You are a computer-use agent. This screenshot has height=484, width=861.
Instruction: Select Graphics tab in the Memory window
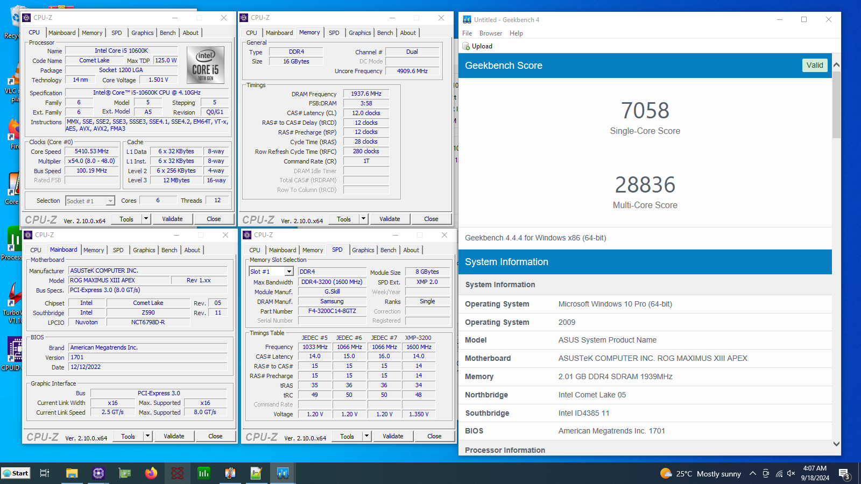point(360,33)
